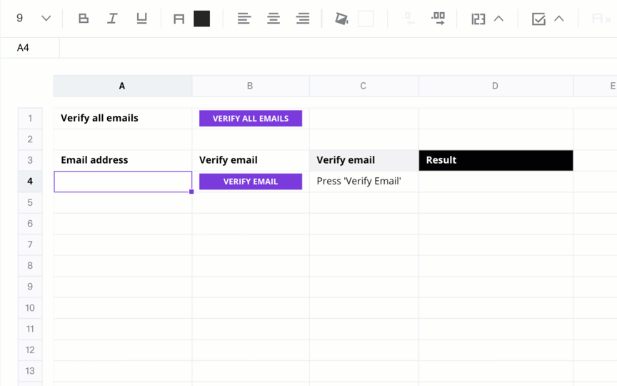Select row 8 header
This screenshot has width=617, height=386.
30,265
